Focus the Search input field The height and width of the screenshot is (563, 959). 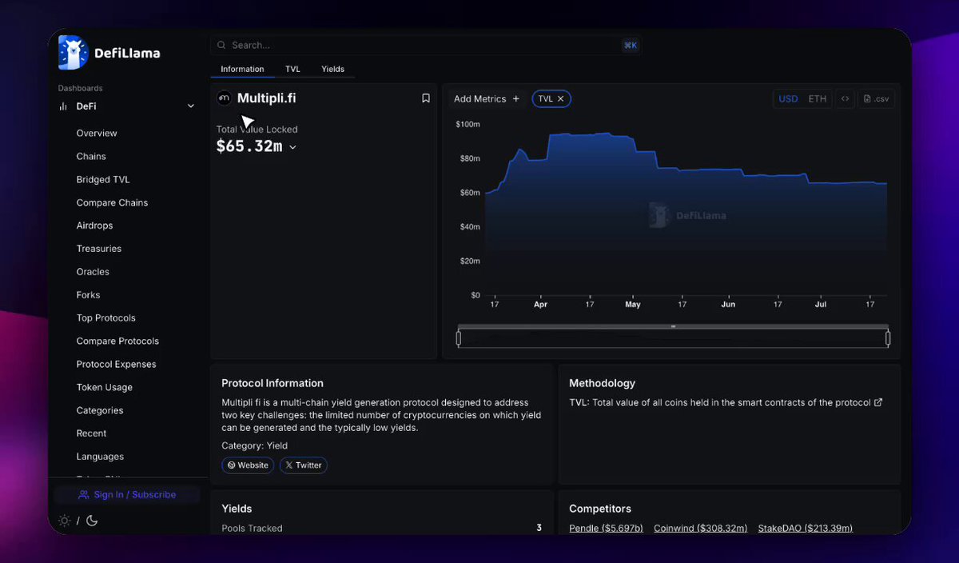(x=426, y=46)
